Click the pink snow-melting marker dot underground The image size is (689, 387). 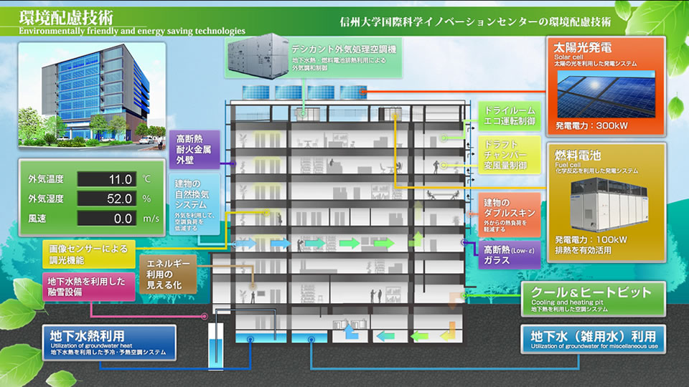click(205, 316)
